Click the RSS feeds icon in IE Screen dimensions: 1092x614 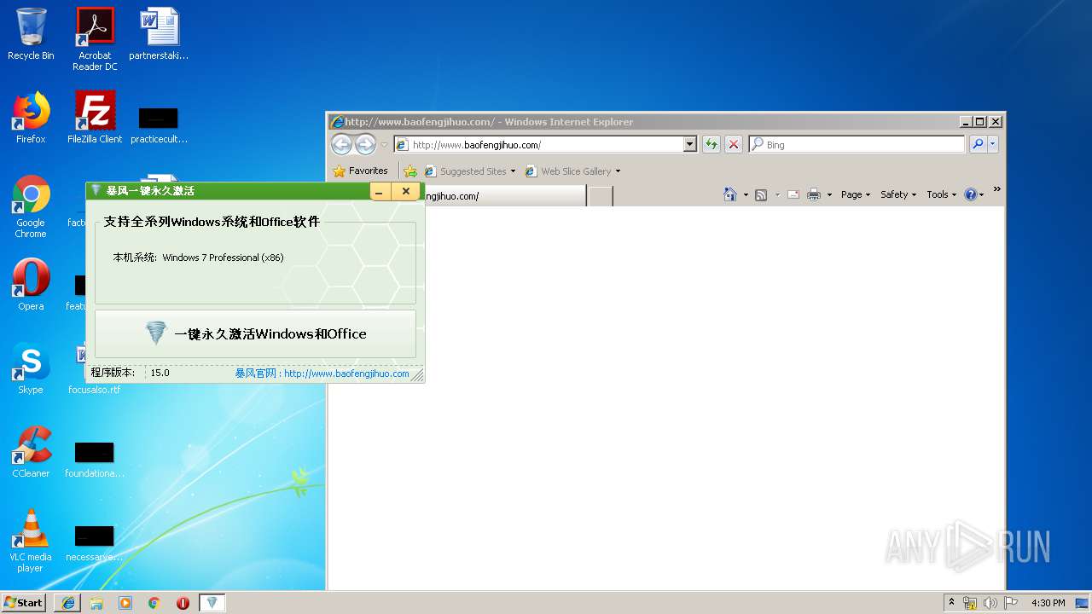(x=761, y=194)
